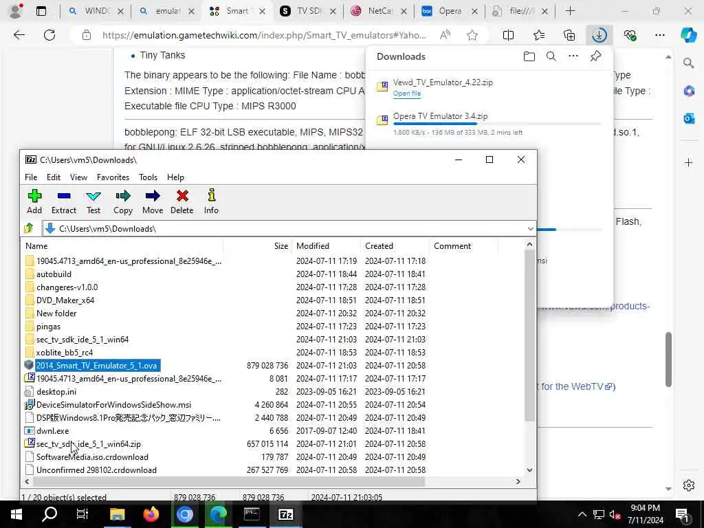Click the Copy toolbar icon in 7-Zip
The height and width of the screenshot is (528, 704).
[x=122, y=201]
